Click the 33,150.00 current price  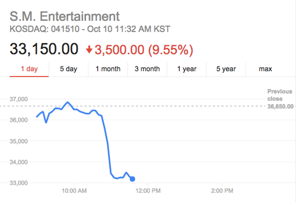pyautogui.click(x=44, y=49)
